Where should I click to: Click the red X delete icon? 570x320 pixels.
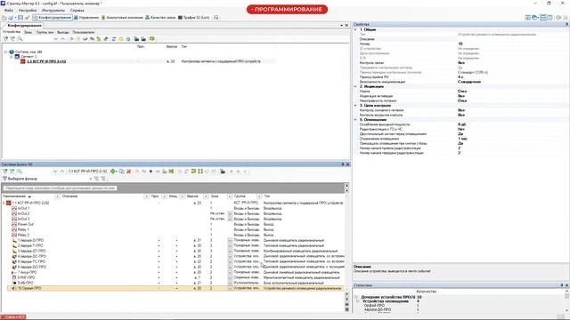tap(128, 172)
